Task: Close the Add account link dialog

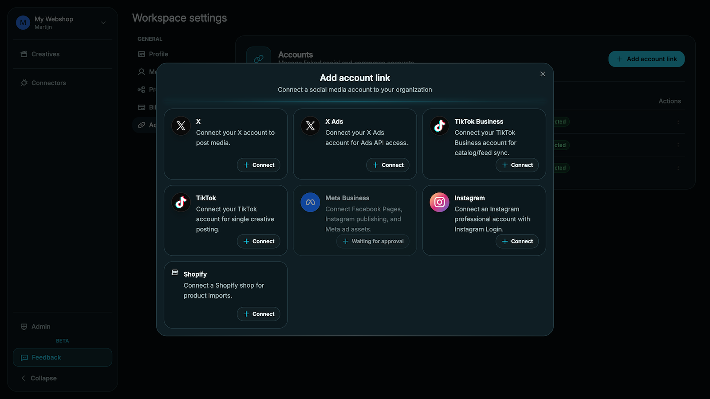Action: tap(542, 74)
